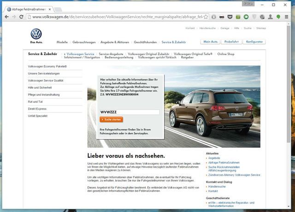
Task: Select Volkswagen spricht Türkisch item
Action: coord(157,57)
